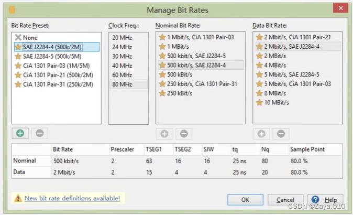Click the blue Help question mark icon
This screenshot has width=353, height=215.
315,199
